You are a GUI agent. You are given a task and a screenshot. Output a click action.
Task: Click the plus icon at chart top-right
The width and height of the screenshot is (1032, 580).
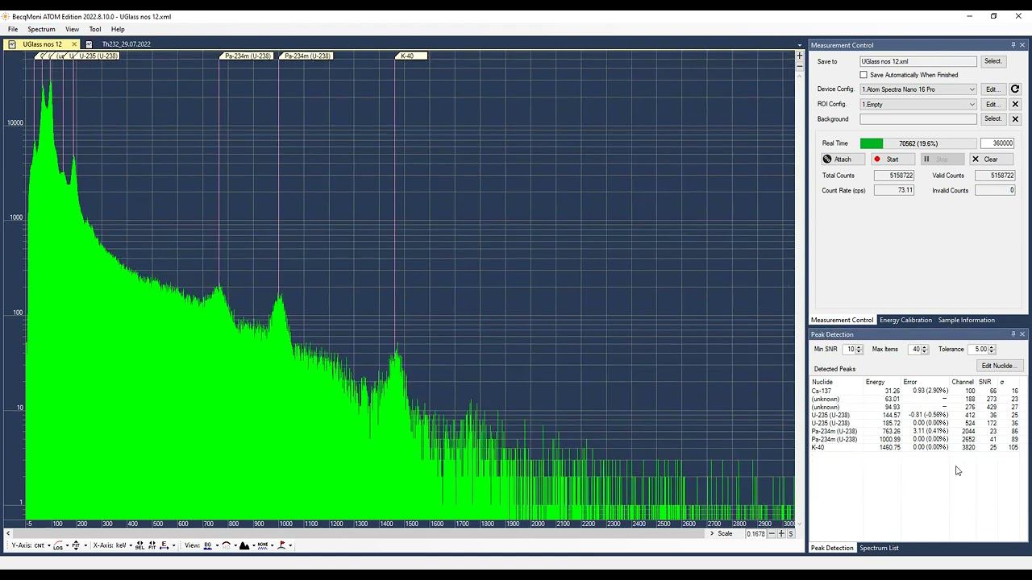tap(800, 56)
